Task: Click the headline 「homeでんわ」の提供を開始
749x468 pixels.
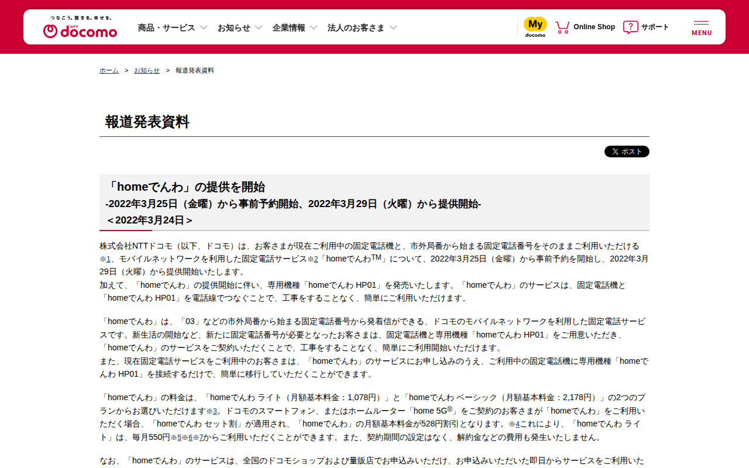Action: pos(185,187)
